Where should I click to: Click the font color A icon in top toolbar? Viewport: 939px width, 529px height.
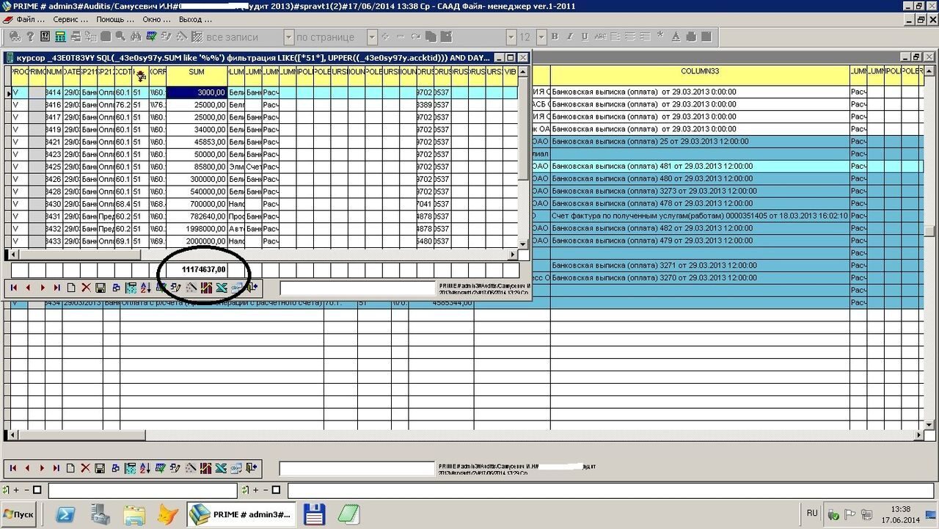click(x=676, y=37)
